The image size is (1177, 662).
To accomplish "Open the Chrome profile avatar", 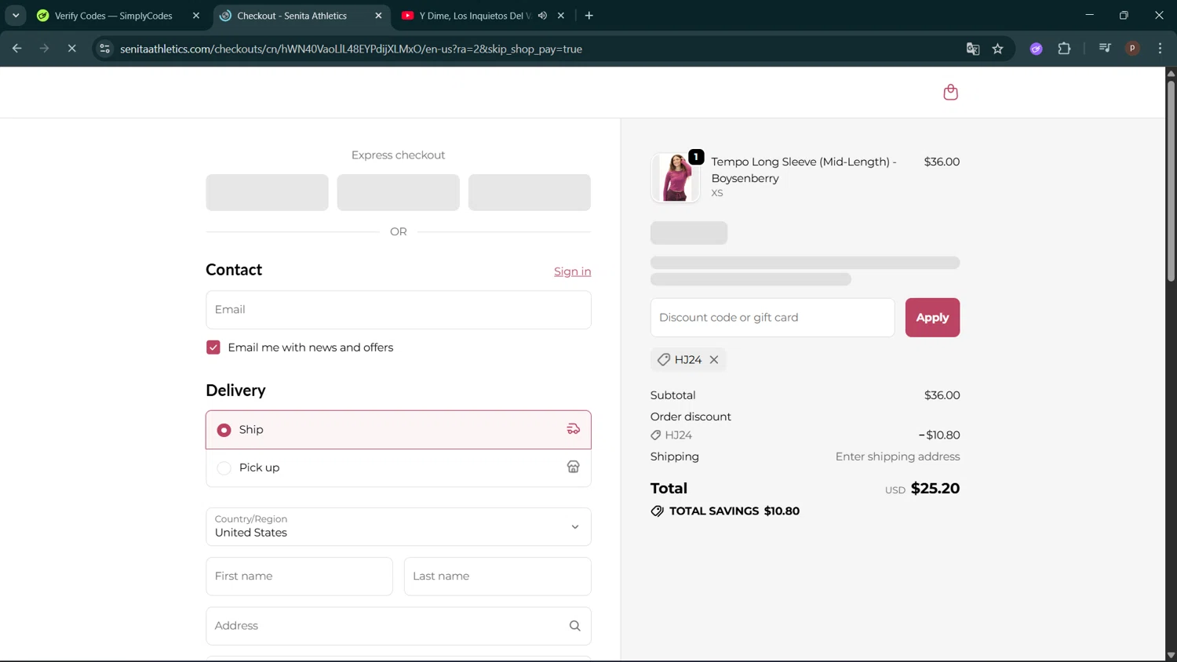I will click(1132, 49).
